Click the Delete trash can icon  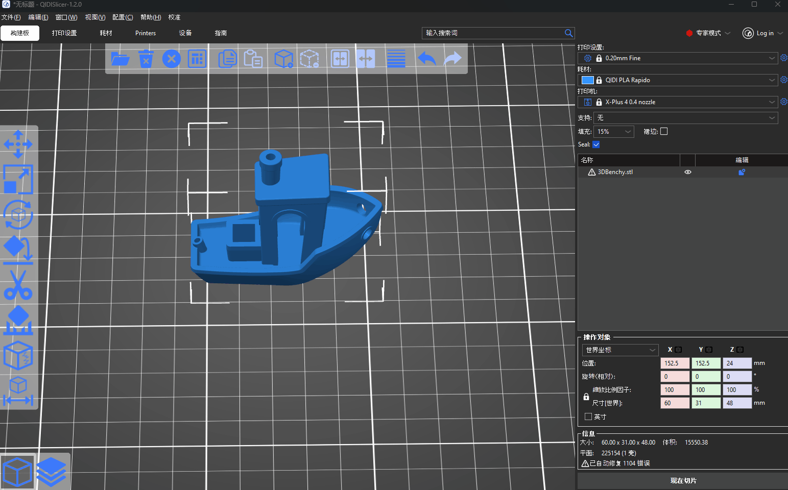point(146,59)
